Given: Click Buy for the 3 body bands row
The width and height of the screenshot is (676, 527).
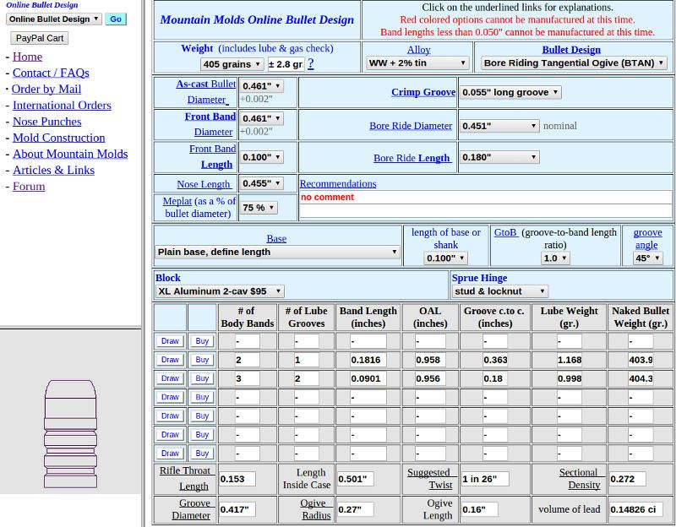Looking at the screenshot, I should click(202, 378).
